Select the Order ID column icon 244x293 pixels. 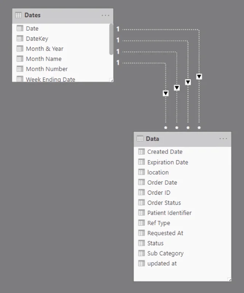(141, 192)
